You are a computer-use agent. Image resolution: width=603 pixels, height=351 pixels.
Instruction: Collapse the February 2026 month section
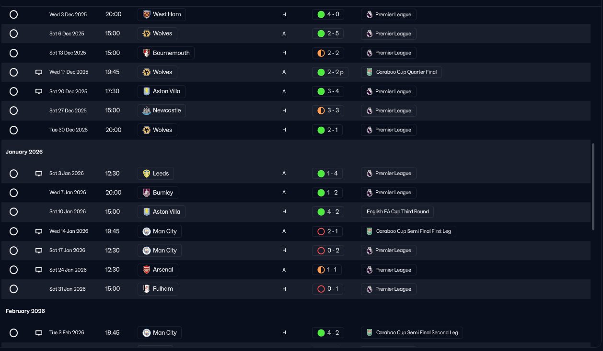tap(25, 311)
